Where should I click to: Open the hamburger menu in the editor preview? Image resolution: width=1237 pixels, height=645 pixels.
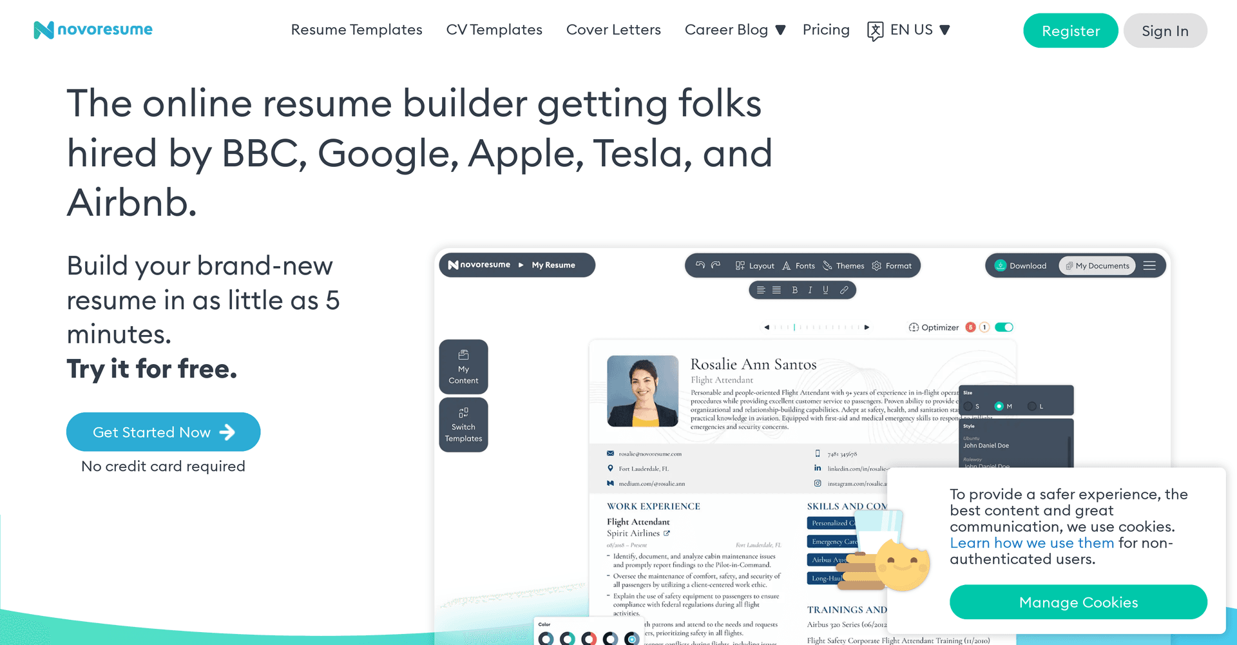coord(1149,265)
